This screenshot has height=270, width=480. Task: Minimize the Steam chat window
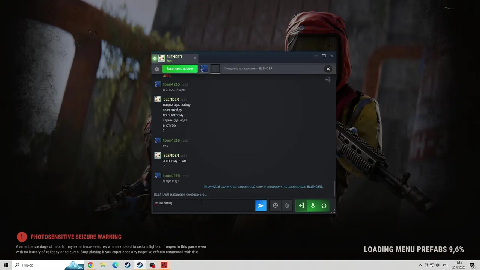tap(316, 56)
